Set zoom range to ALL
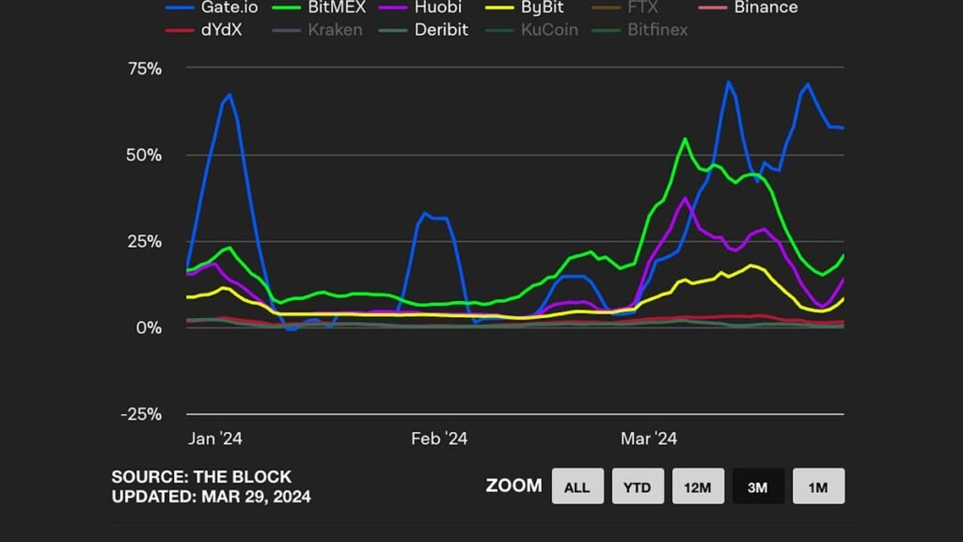Image resolution: width=963 pixels, height=542 pixels. pos(577,486)
